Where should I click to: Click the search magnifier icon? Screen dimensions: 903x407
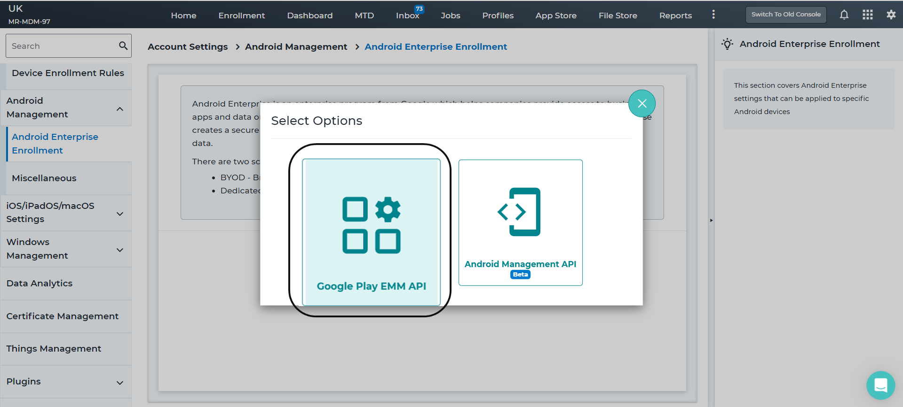(x=123, y=46)
